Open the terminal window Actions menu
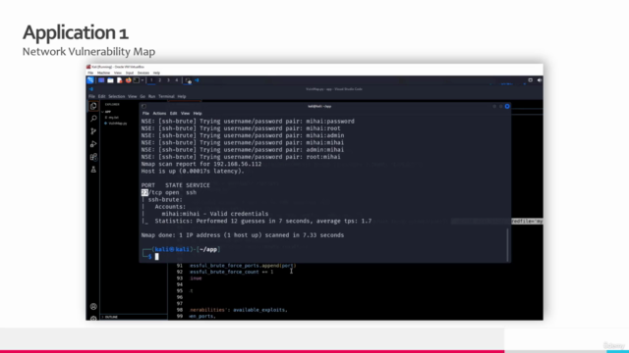The width and height of the screenshot is (629, 353). point(159,114)
